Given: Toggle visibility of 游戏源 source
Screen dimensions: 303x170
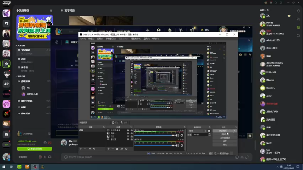Looking at the screenshot, I should pos(128,139).
